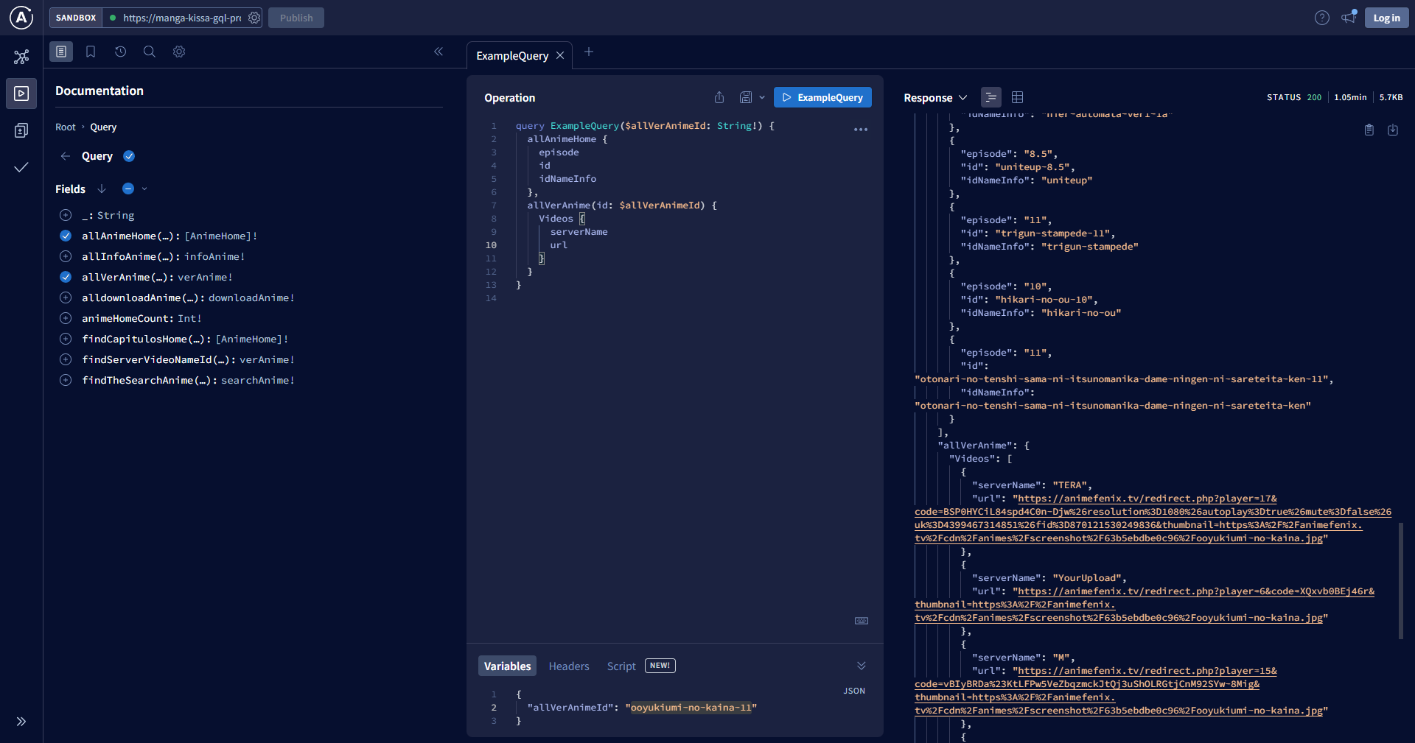Open connection settings gear beside URL
1415x743 pixels.
coord(254,18)
